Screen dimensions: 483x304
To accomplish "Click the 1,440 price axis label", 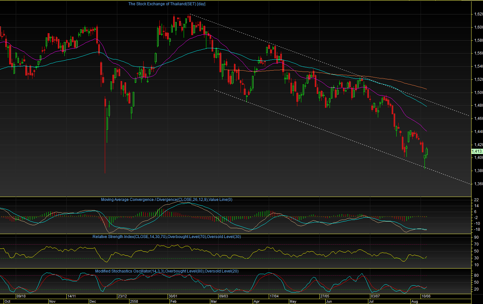I will [478, 132].
